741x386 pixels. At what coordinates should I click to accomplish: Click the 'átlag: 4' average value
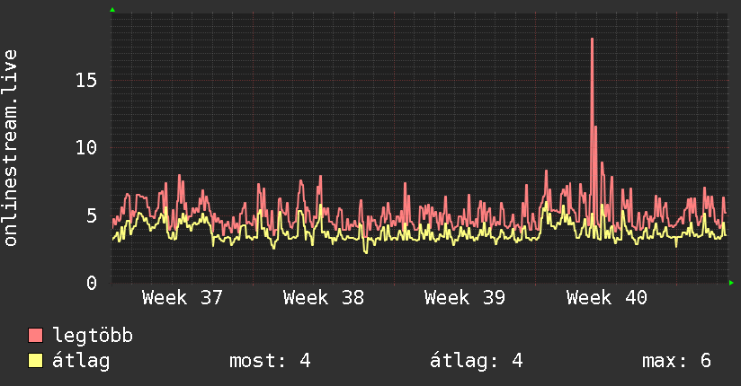pos(477,361)
